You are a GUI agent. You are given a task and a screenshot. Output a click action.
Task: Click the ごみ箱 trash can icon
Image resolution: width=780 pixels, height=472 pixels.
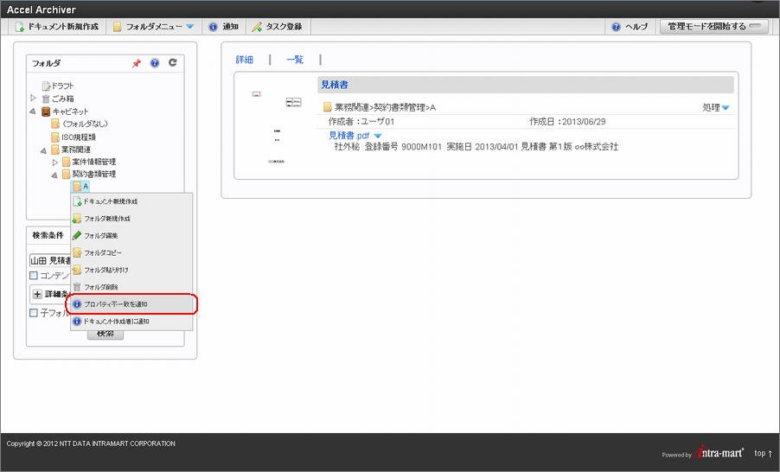[x=46, y=99]
